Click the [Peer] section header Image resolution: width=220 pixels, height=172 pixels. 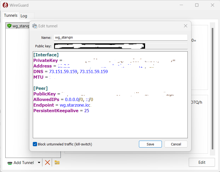[x=41, y=88]
